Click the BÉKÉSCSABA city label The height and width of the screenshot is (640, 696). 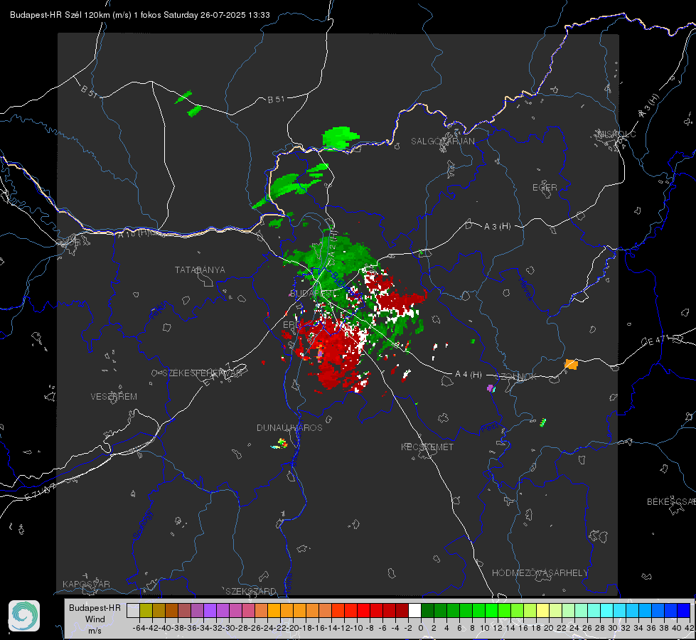click(x=671, y=502)
